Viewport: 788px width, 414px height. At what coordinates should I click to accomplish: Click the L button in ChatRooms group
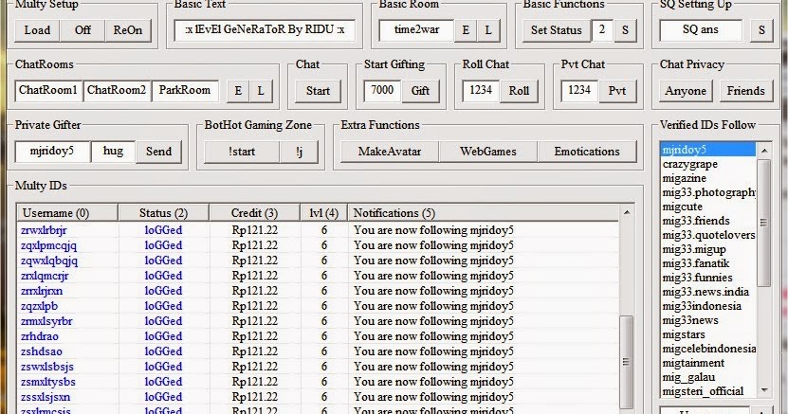(x=261, y=91)
